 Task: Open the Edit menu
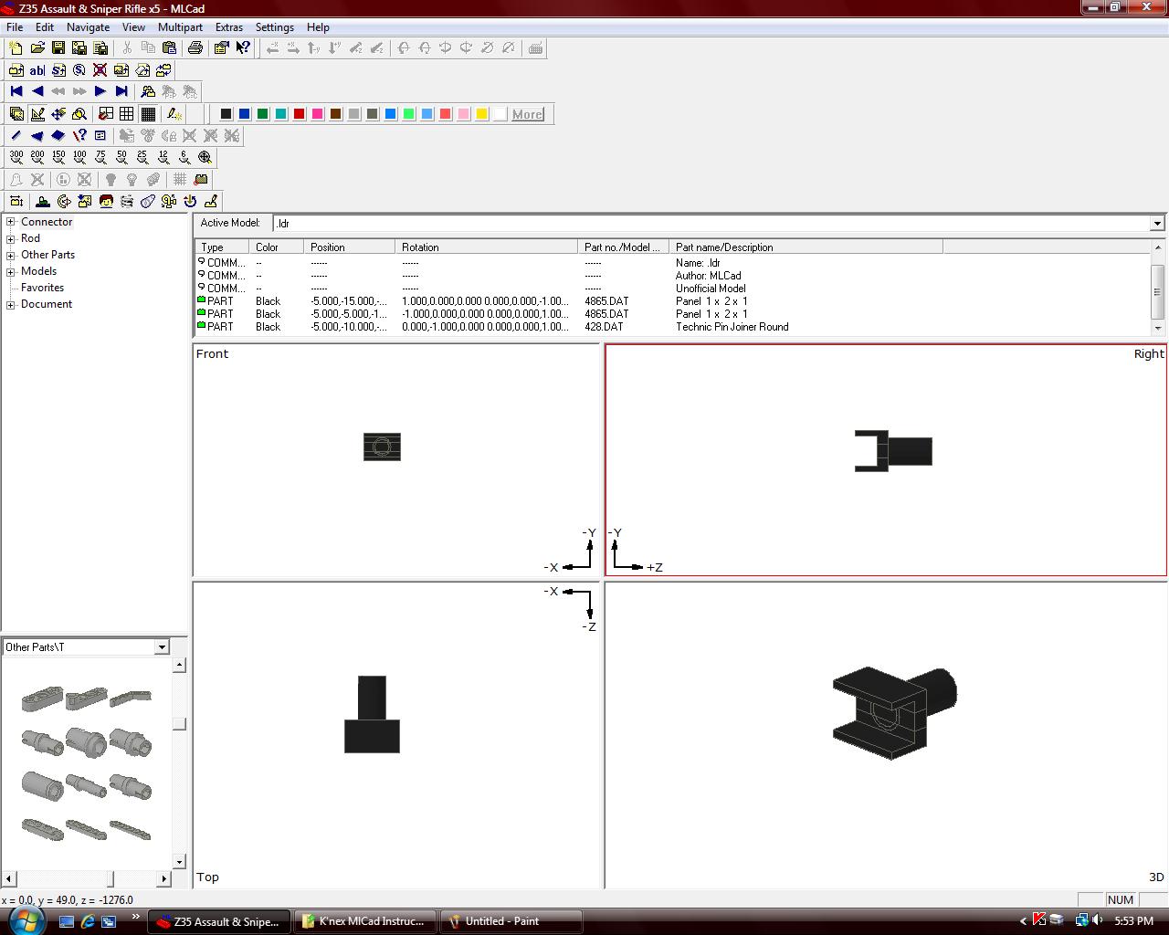[44, 27]
